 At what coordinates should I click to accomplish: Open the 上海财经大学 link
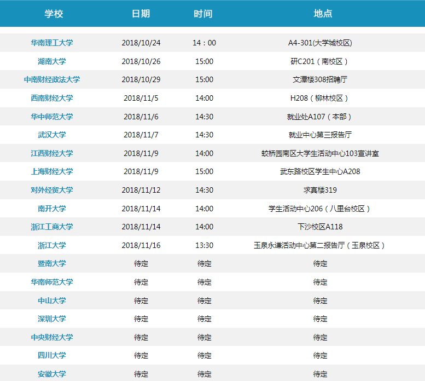[x=52, y=171]
